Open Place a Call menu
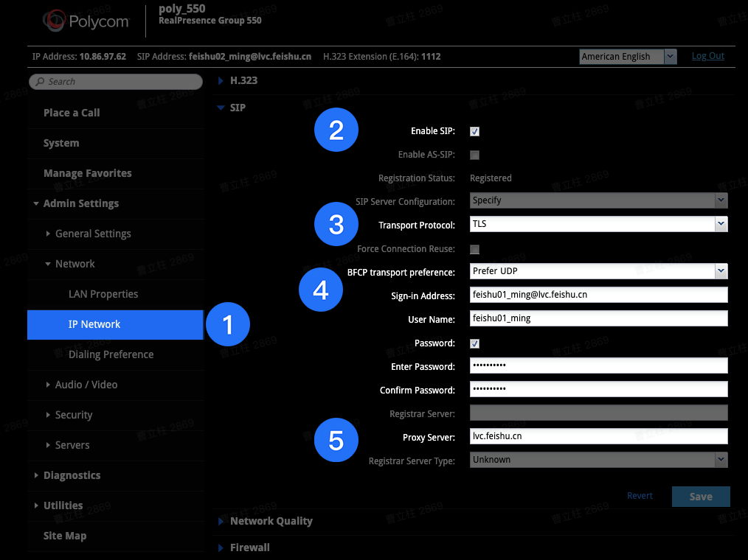 click(x=72, y=113)
